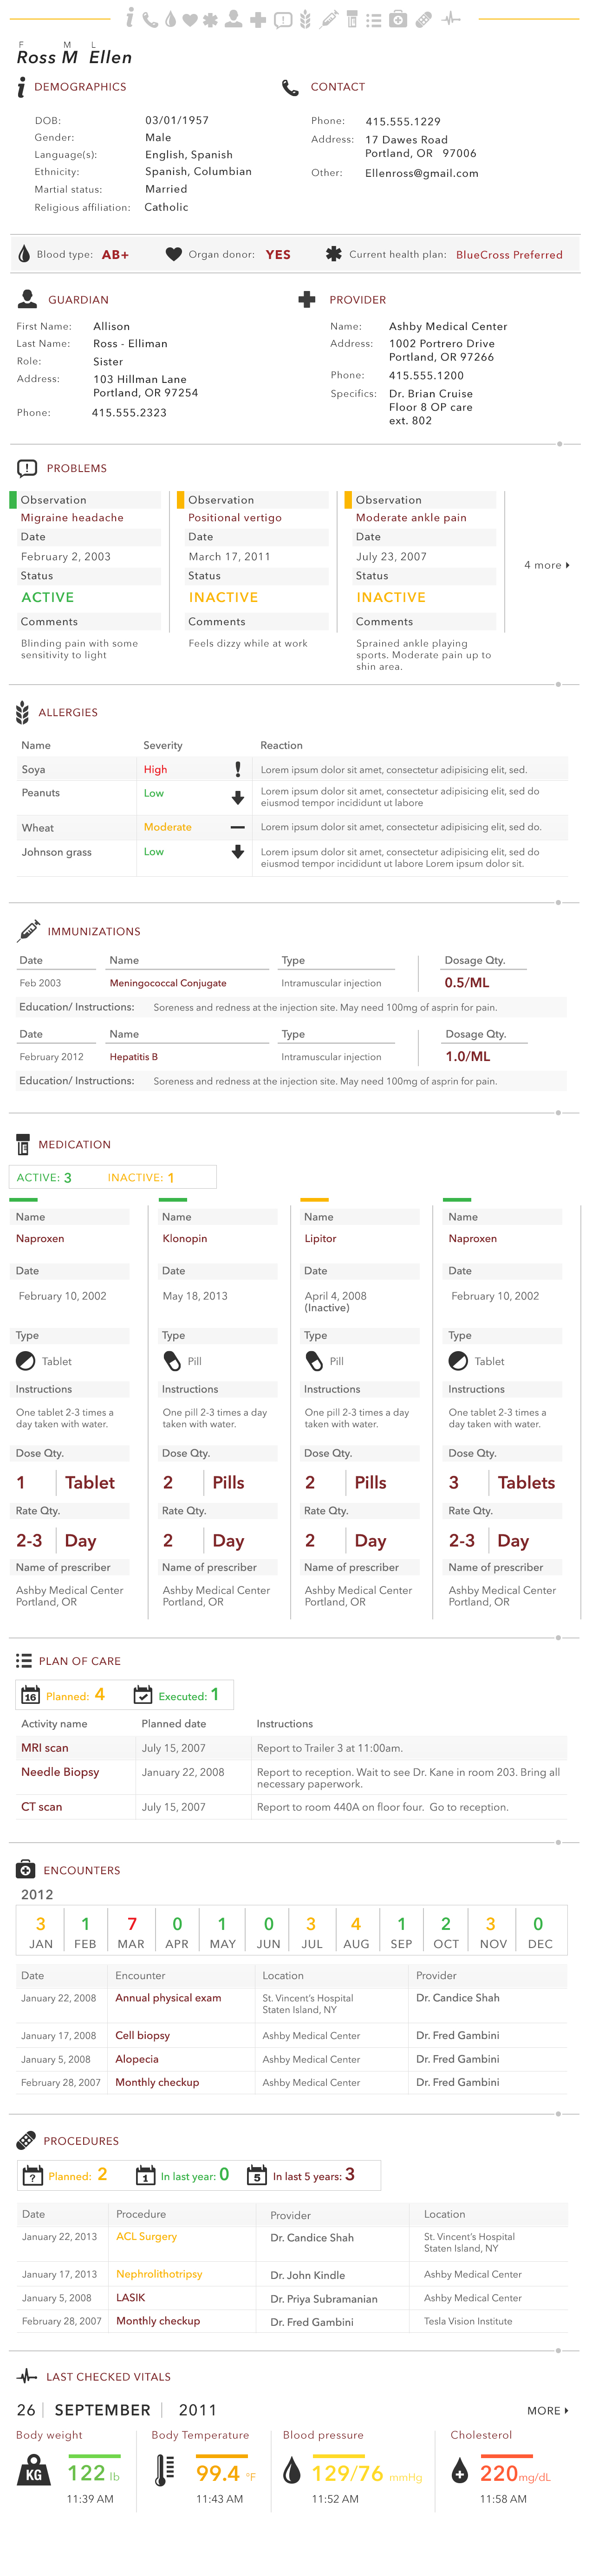Select MAR month with 7 encounters
This screenshot has height=2576, width=592.
click(x=131, y=1932)
